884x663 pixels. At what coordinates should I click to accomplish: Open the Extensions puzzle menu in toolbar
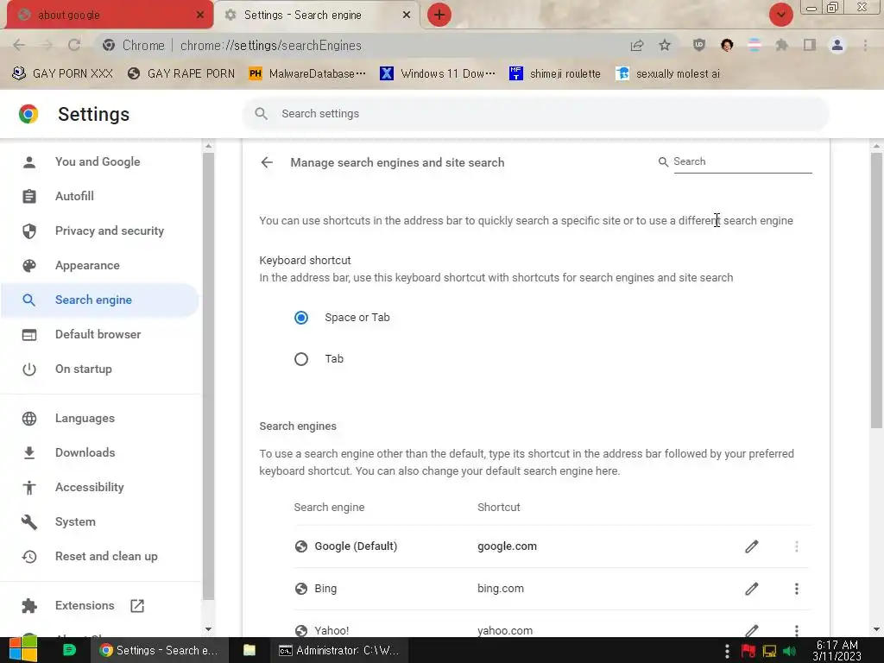click(x=782, y=45)
